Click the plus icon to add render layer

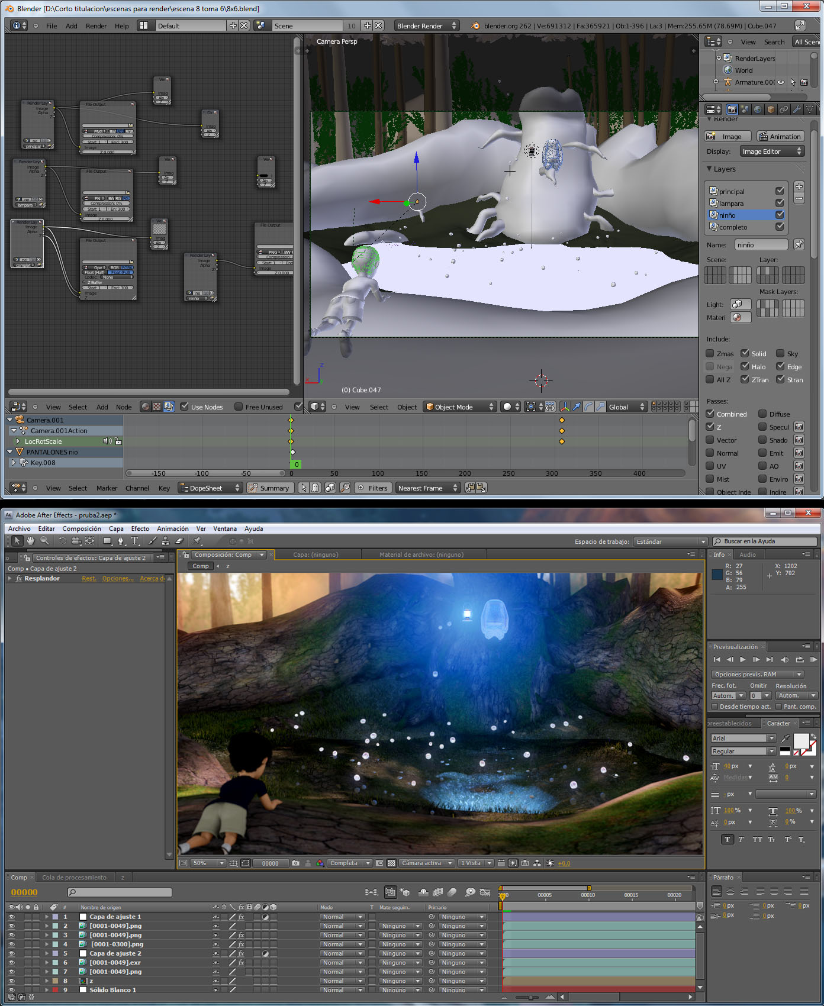tap(799, 186)
